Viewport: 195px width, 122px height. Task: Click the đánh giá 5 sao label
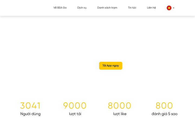(164, 114)
